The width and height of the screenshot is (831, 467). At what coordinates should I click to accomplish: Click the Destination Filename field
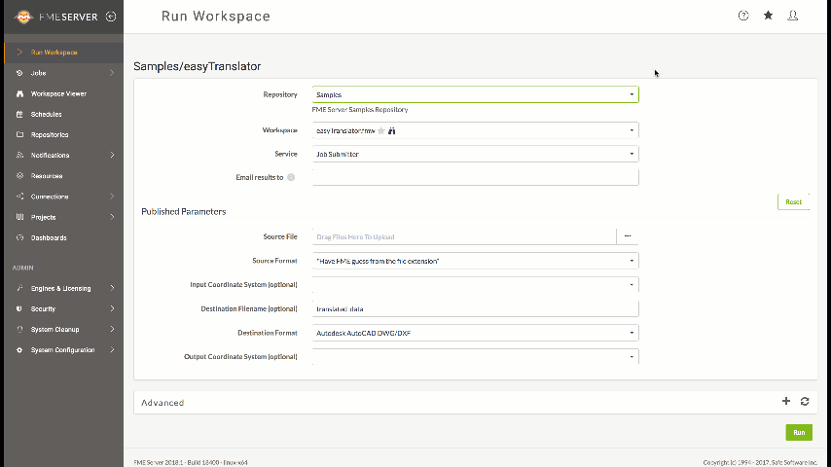tap(476, 309)
